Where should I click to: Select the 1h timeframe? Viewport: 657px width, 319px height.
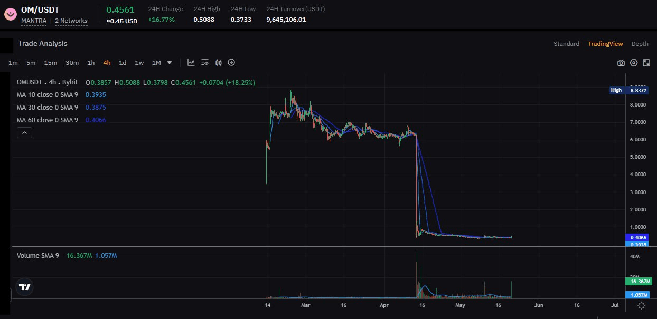tap(91, 63)
